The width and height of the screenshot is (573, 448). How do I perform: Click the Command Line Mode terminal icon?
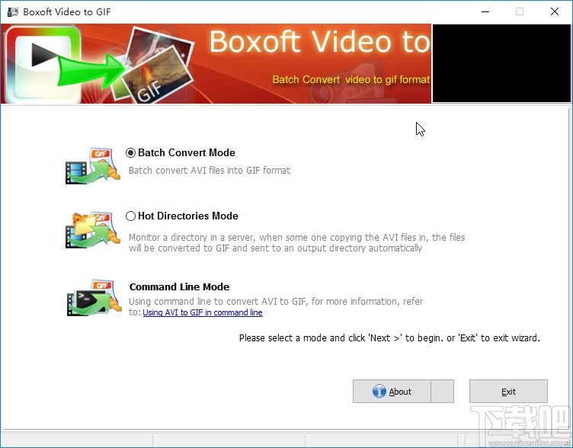[94, 298]
